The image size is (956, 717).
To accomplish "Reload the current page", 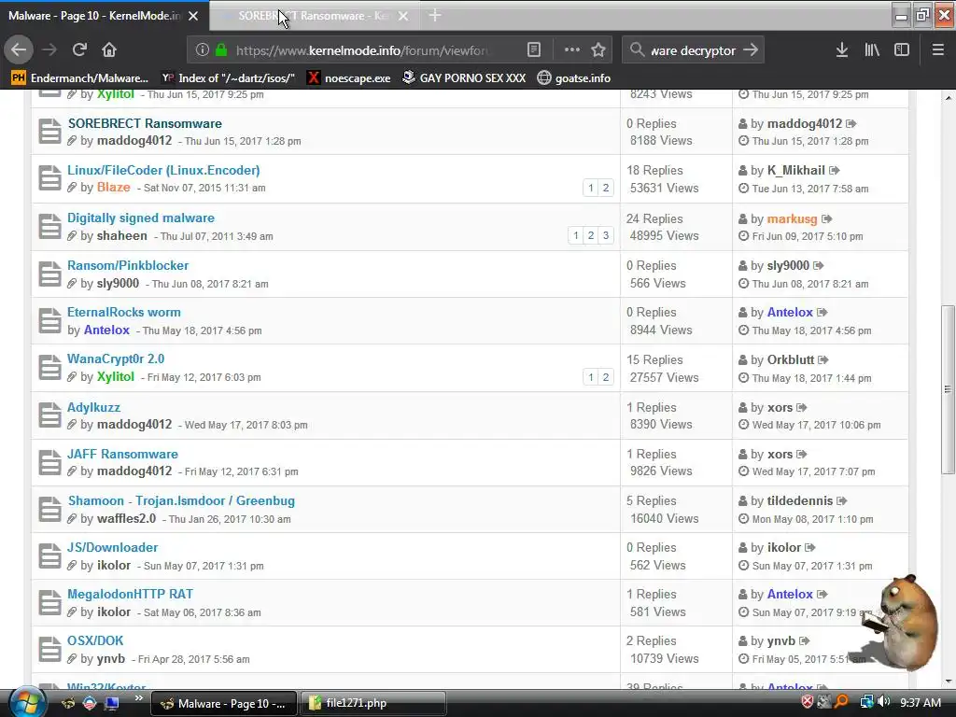I will (79, 50).
